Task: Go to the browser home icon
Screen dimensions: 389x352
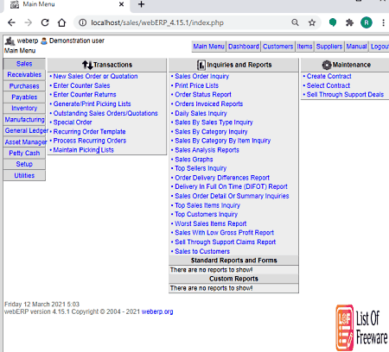Action: (x=61, y=22)
